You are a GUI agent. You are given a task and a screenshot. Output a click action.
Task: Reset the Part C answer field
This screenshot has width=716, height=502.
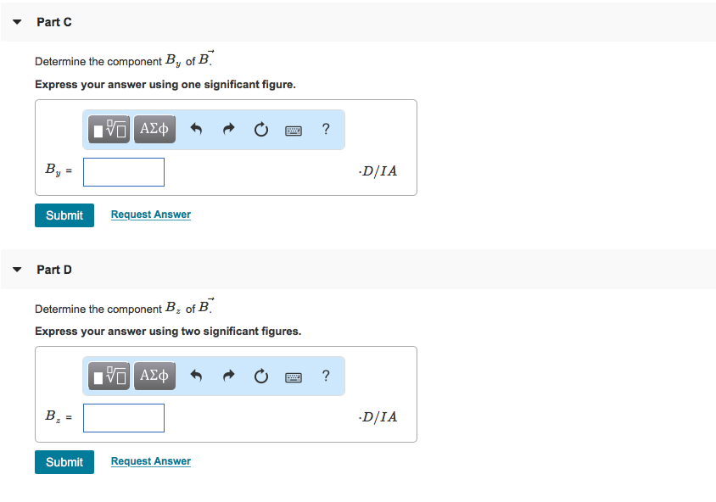click(260, 130)
